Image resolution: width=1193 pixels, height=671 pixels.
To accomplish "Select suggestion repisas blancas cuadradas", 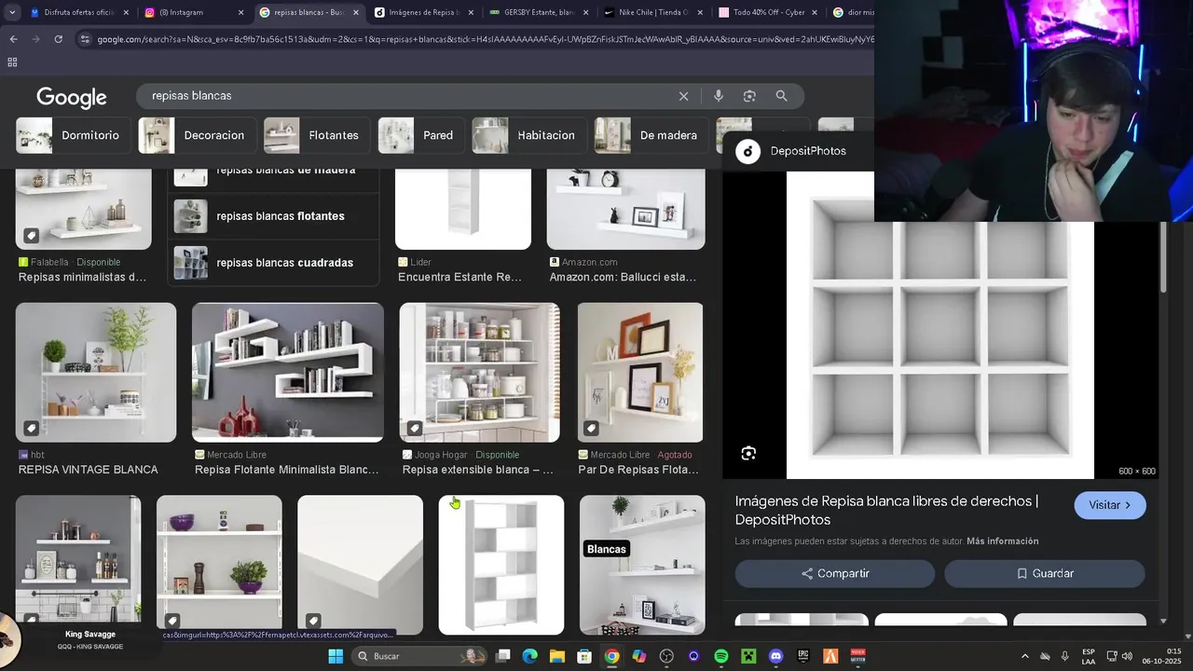I will coord(274,263).
